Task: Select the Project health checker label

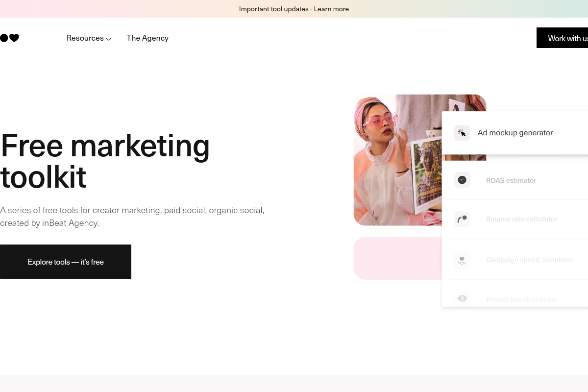Action: point(521,299)
